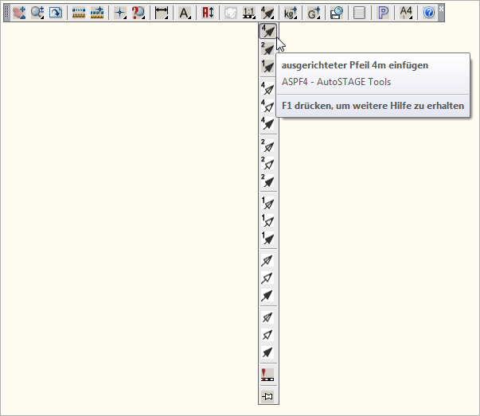Click the blue P icon in toolbar

[384, 13]
